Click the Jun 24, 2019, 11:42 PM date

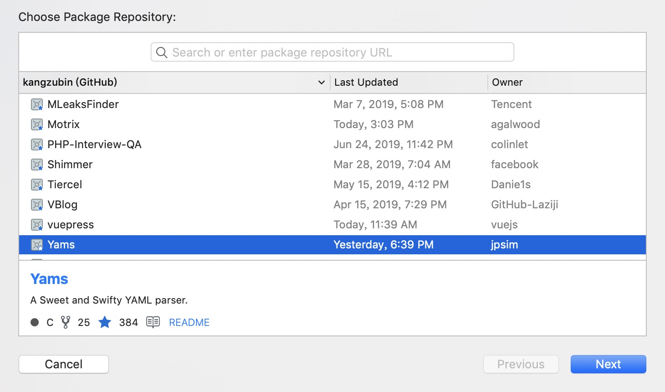tap(393, 144)
